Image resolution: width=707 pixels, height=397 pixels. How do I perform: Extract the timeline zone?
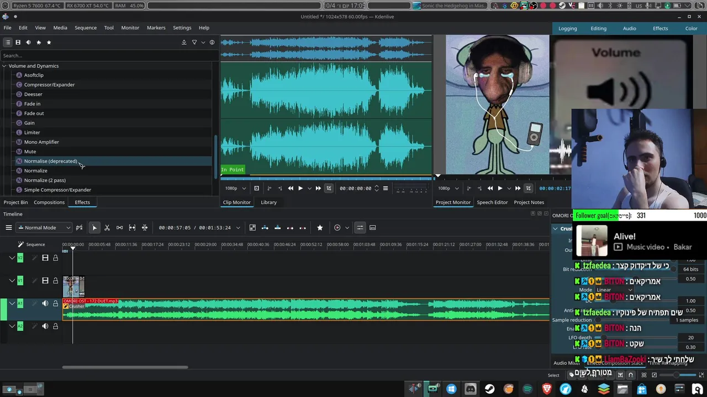coord(290,228)
